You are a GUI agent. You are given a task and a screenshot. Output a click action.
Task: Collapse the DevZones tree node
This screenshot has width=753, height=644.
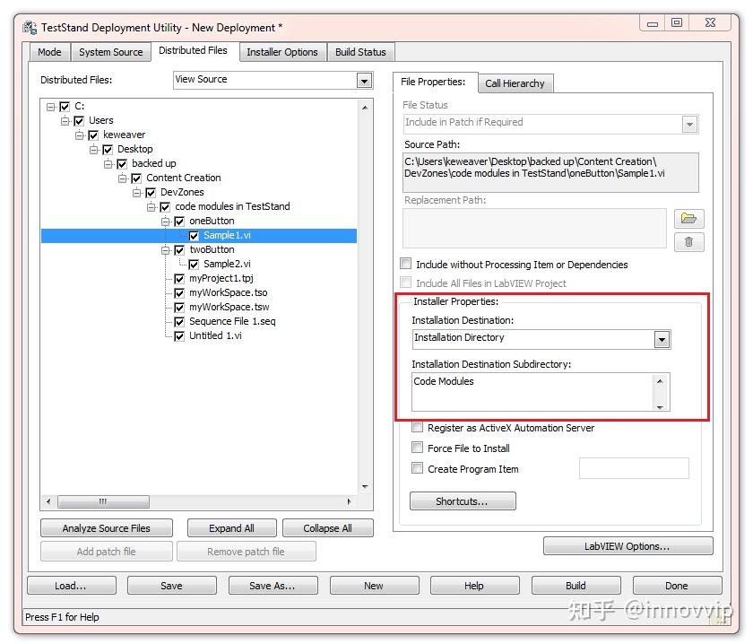pyautogui.click(x=137, y=193)
